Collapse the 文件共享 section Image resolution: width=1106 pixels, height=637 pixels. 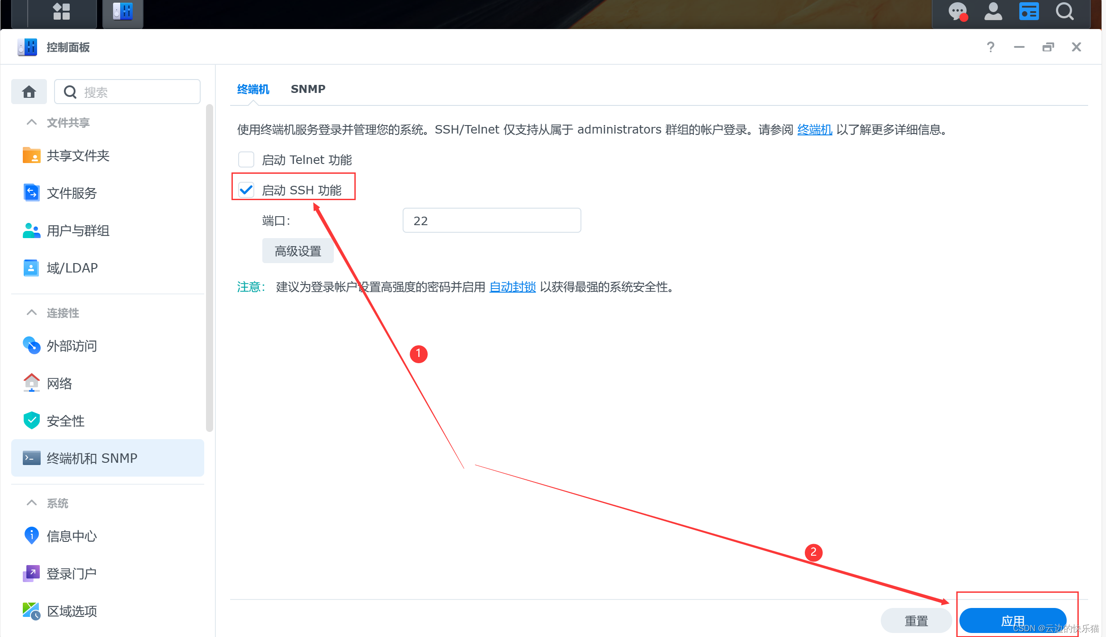[31, 122]
